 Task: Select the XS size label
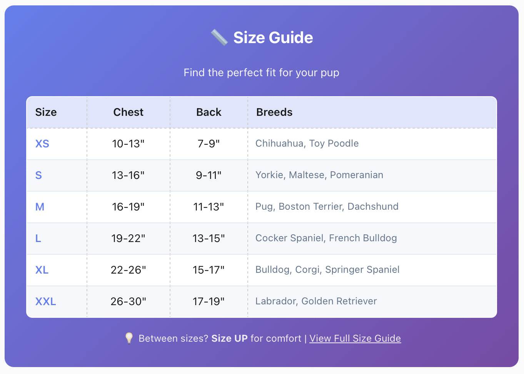coord(42,144)
